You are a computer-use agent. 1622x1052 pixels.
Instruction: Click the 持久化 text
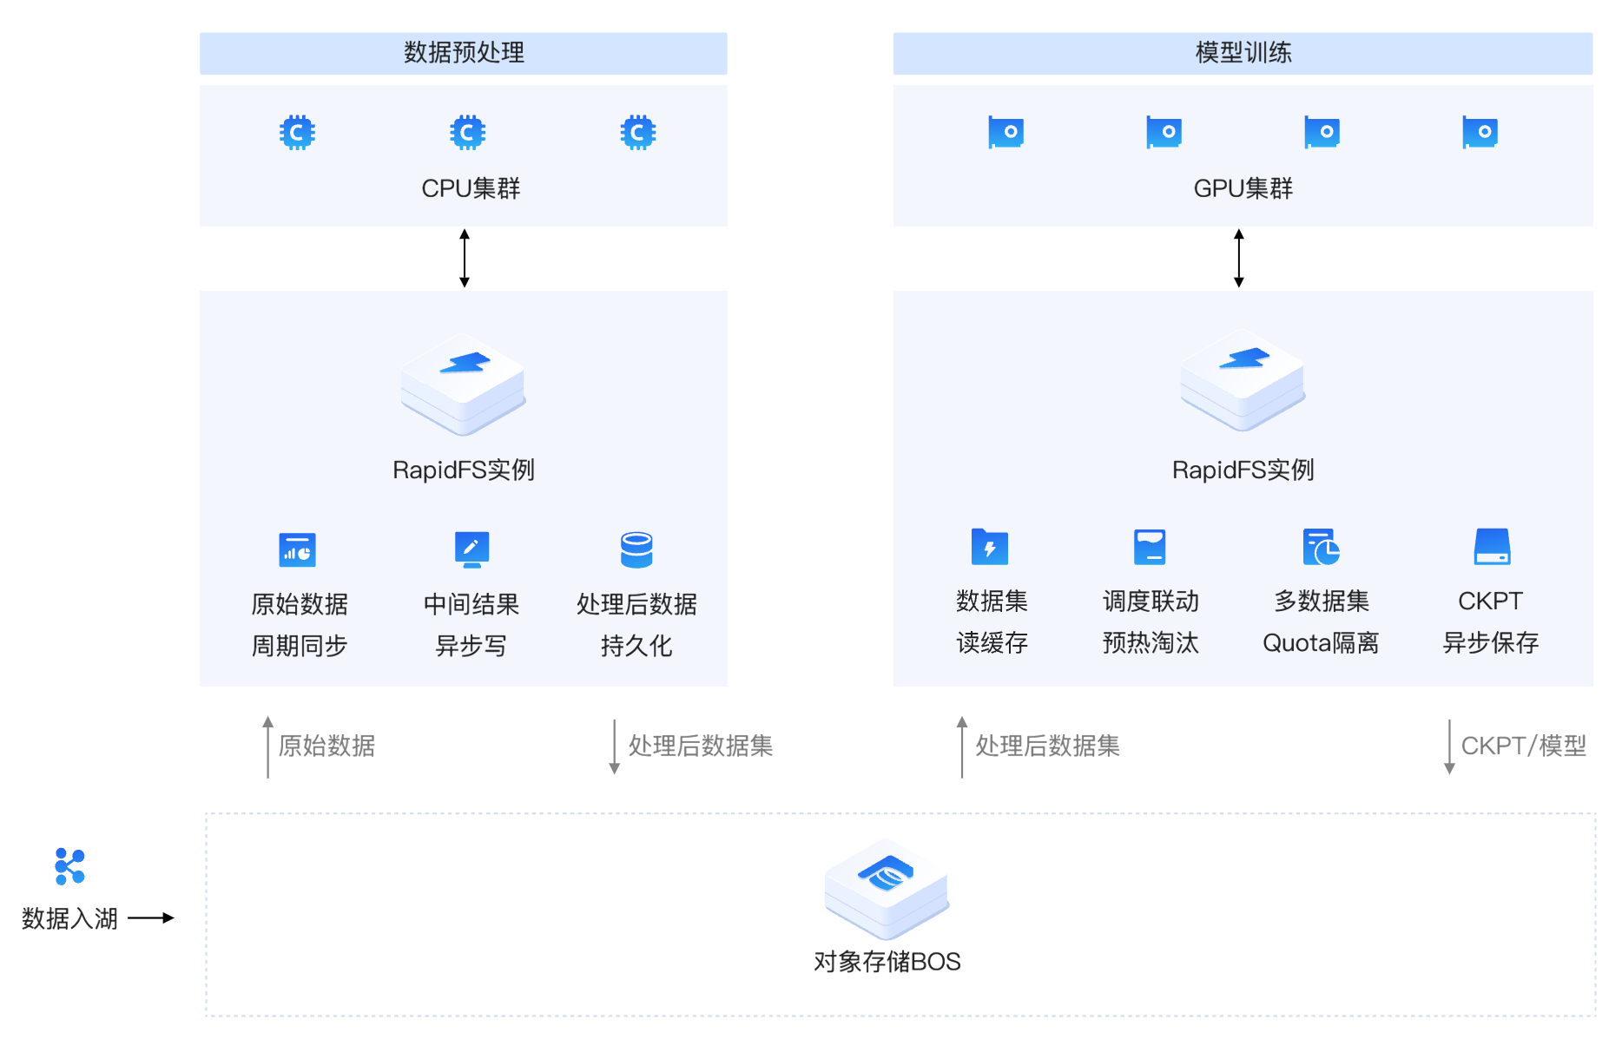point(636,646)
